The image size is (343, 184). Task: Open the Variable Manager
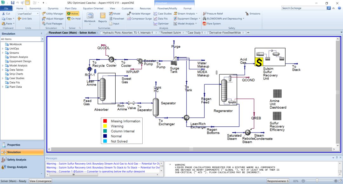139,14
